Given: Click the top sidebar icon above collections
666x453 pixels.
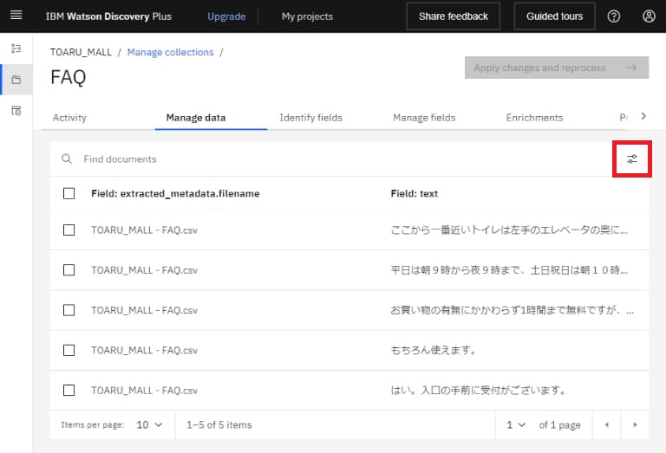Looking at the screenshot, I should pos(16,49).
